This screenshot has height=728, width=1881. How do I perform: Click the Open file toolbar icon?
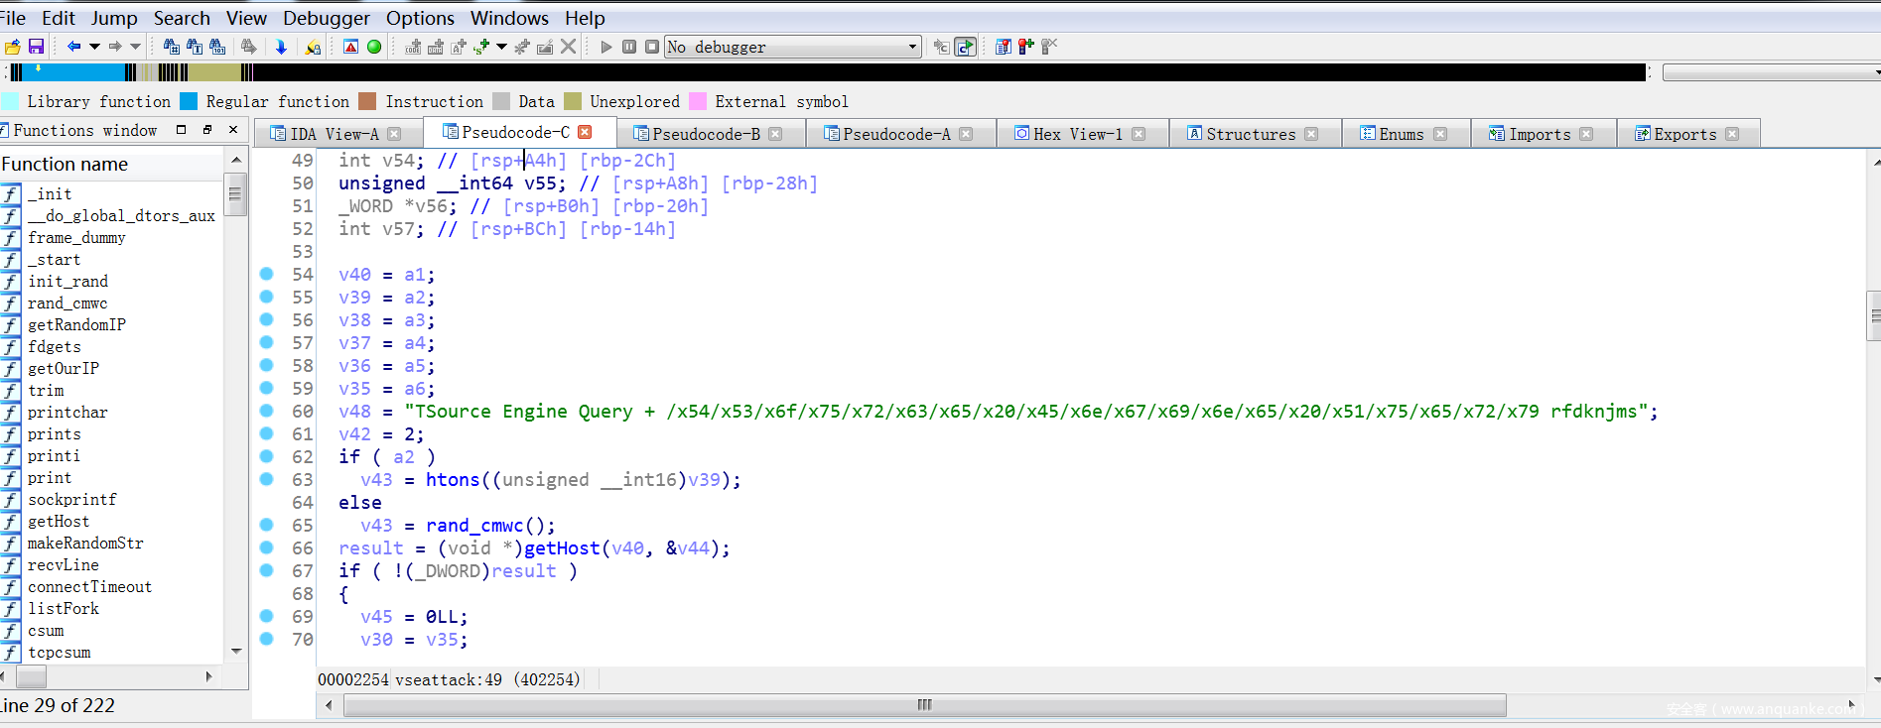(13, 47)
